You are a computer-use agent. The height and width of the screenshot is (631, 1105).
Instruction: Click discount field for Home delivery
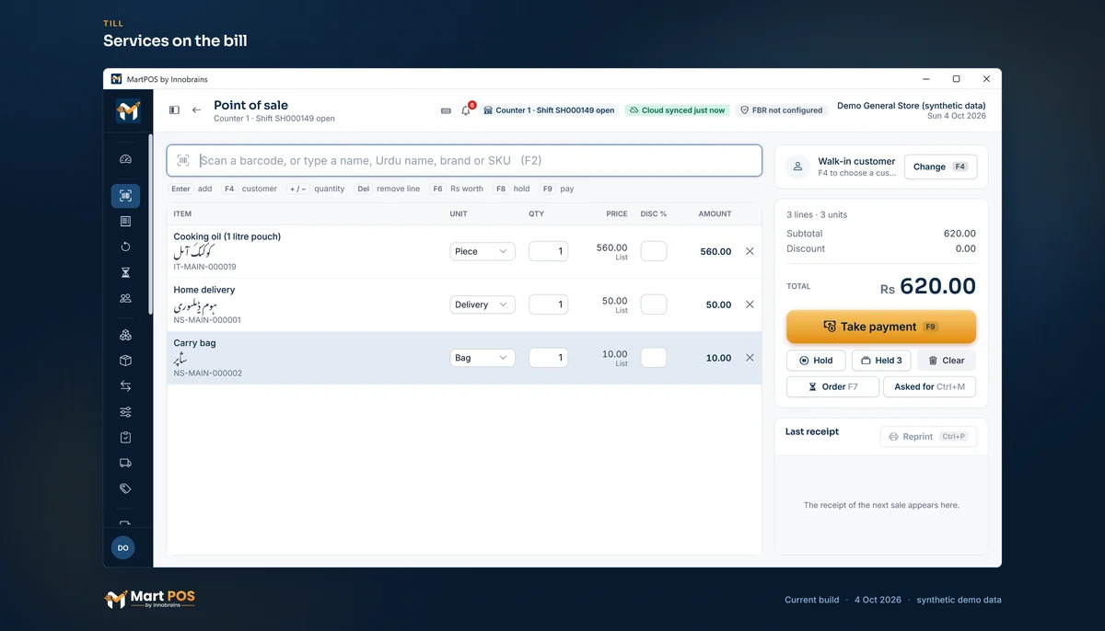(x=654, y=304)
